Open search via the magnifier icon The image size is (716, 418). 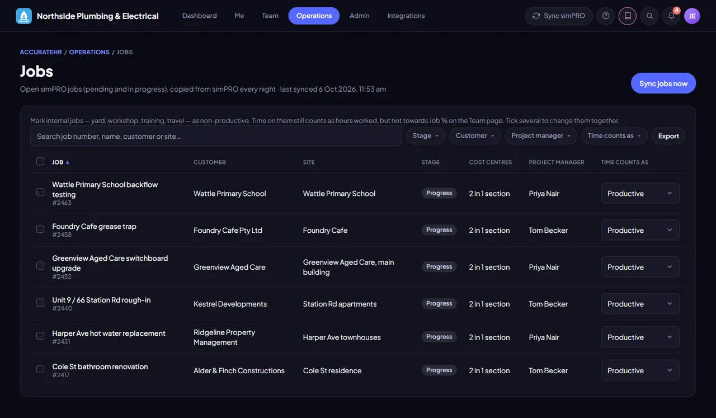[x=649, y=16]
